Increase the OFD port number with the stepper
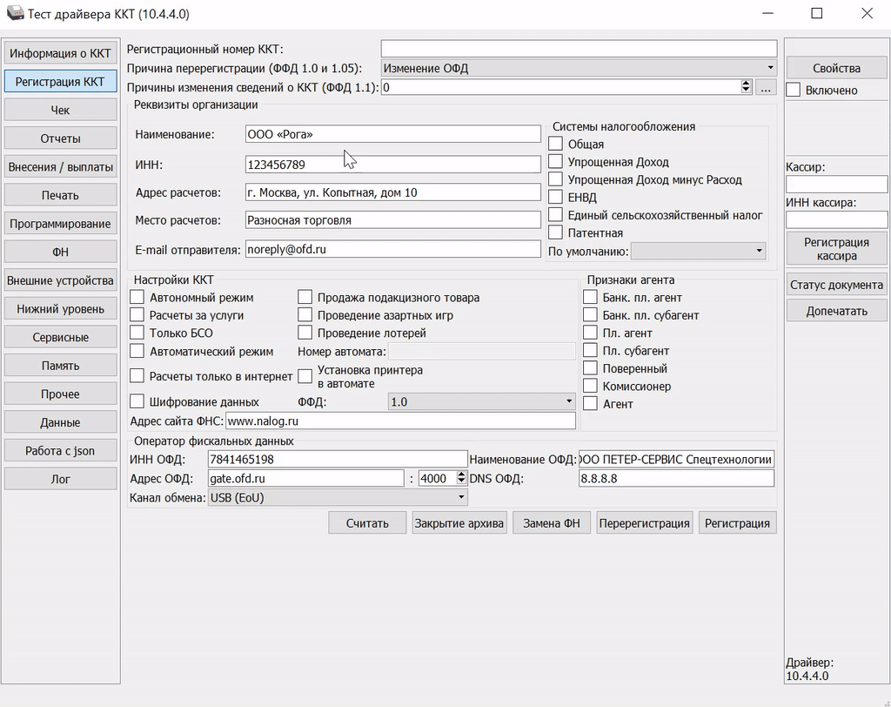891x707 pixels. (x=462, y=475)
